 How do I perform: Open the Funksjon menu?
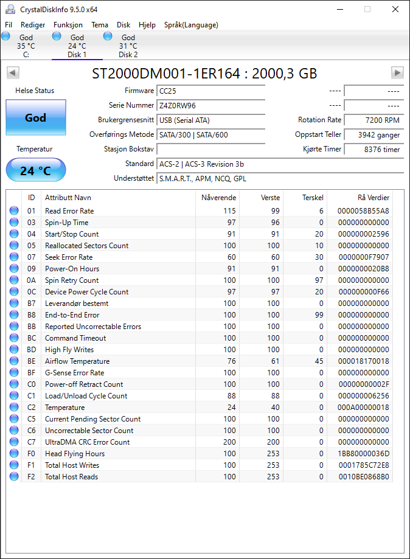pyautogui.click(x=68, y=24)
